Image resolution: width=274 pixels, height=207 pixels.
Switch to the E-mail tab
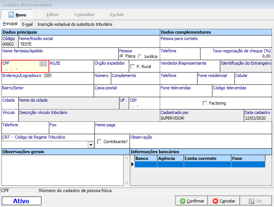tap(27, 24)
